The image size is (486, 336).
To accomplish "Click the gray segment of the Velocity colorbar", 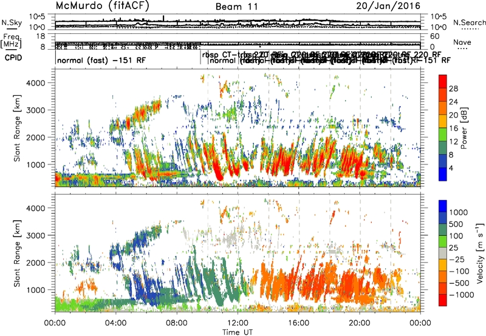I will click(x=443, y=254).
